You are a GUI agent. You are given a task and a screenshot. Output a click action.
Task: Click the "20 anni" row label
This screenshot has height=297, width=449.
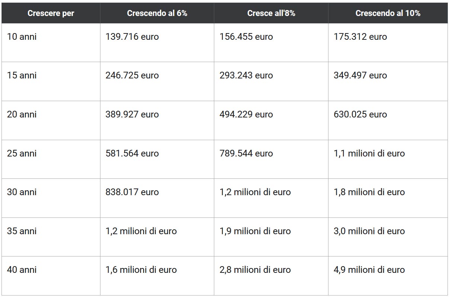[22, 114]
